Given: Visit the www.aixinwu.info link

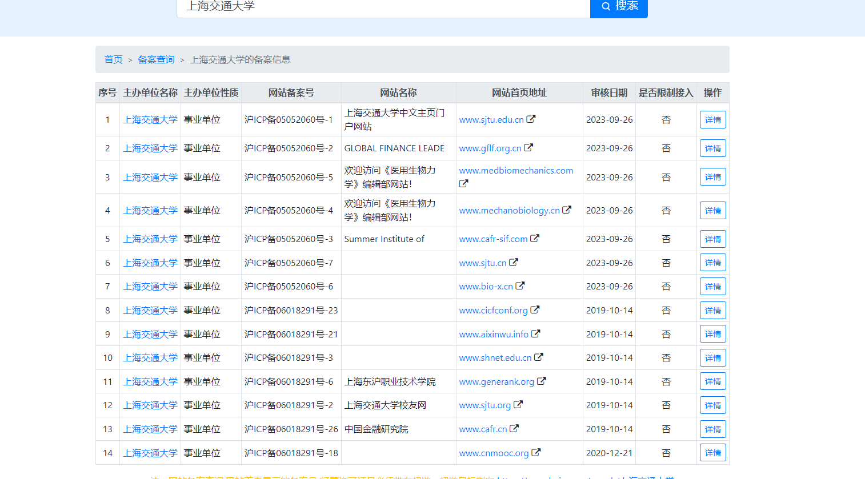Looking at the screenshot, I should pyautogui.click(x=494, y=335).
